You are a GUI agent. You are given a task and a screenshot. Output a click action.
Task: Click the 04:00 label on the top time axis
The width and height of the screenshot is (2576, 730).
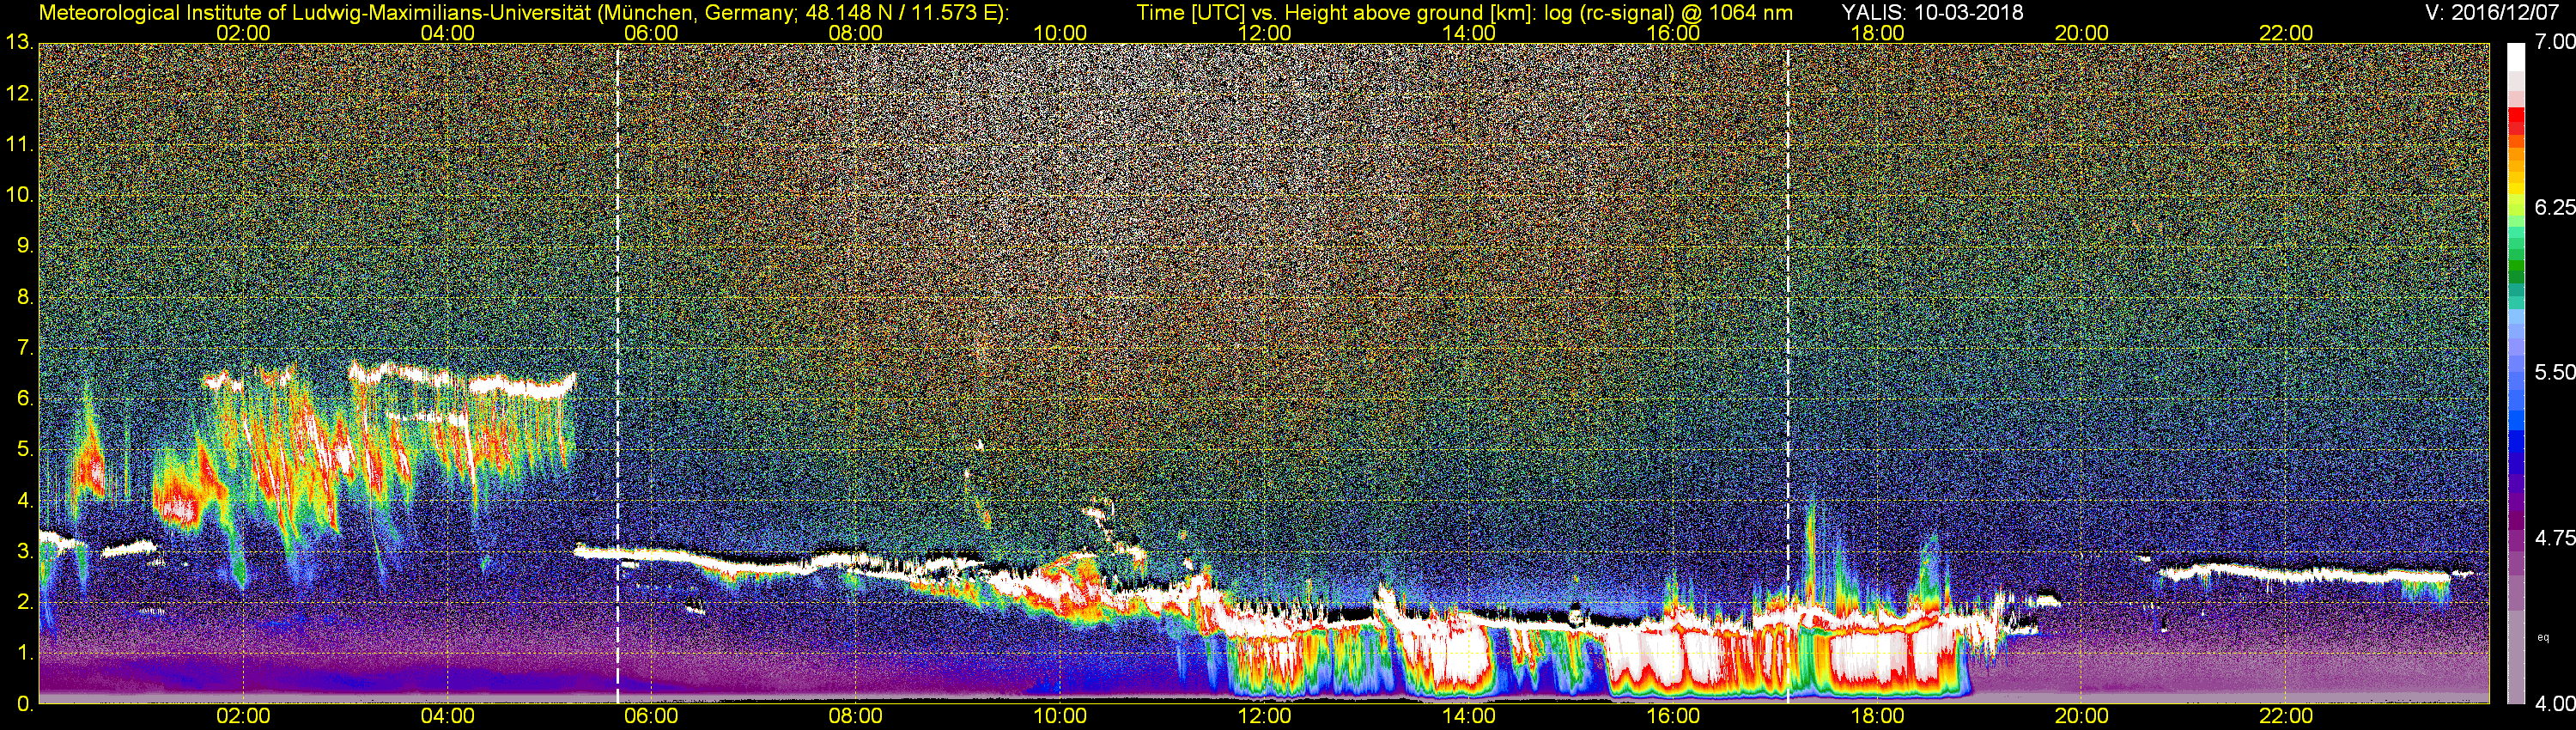pos(447,33)
